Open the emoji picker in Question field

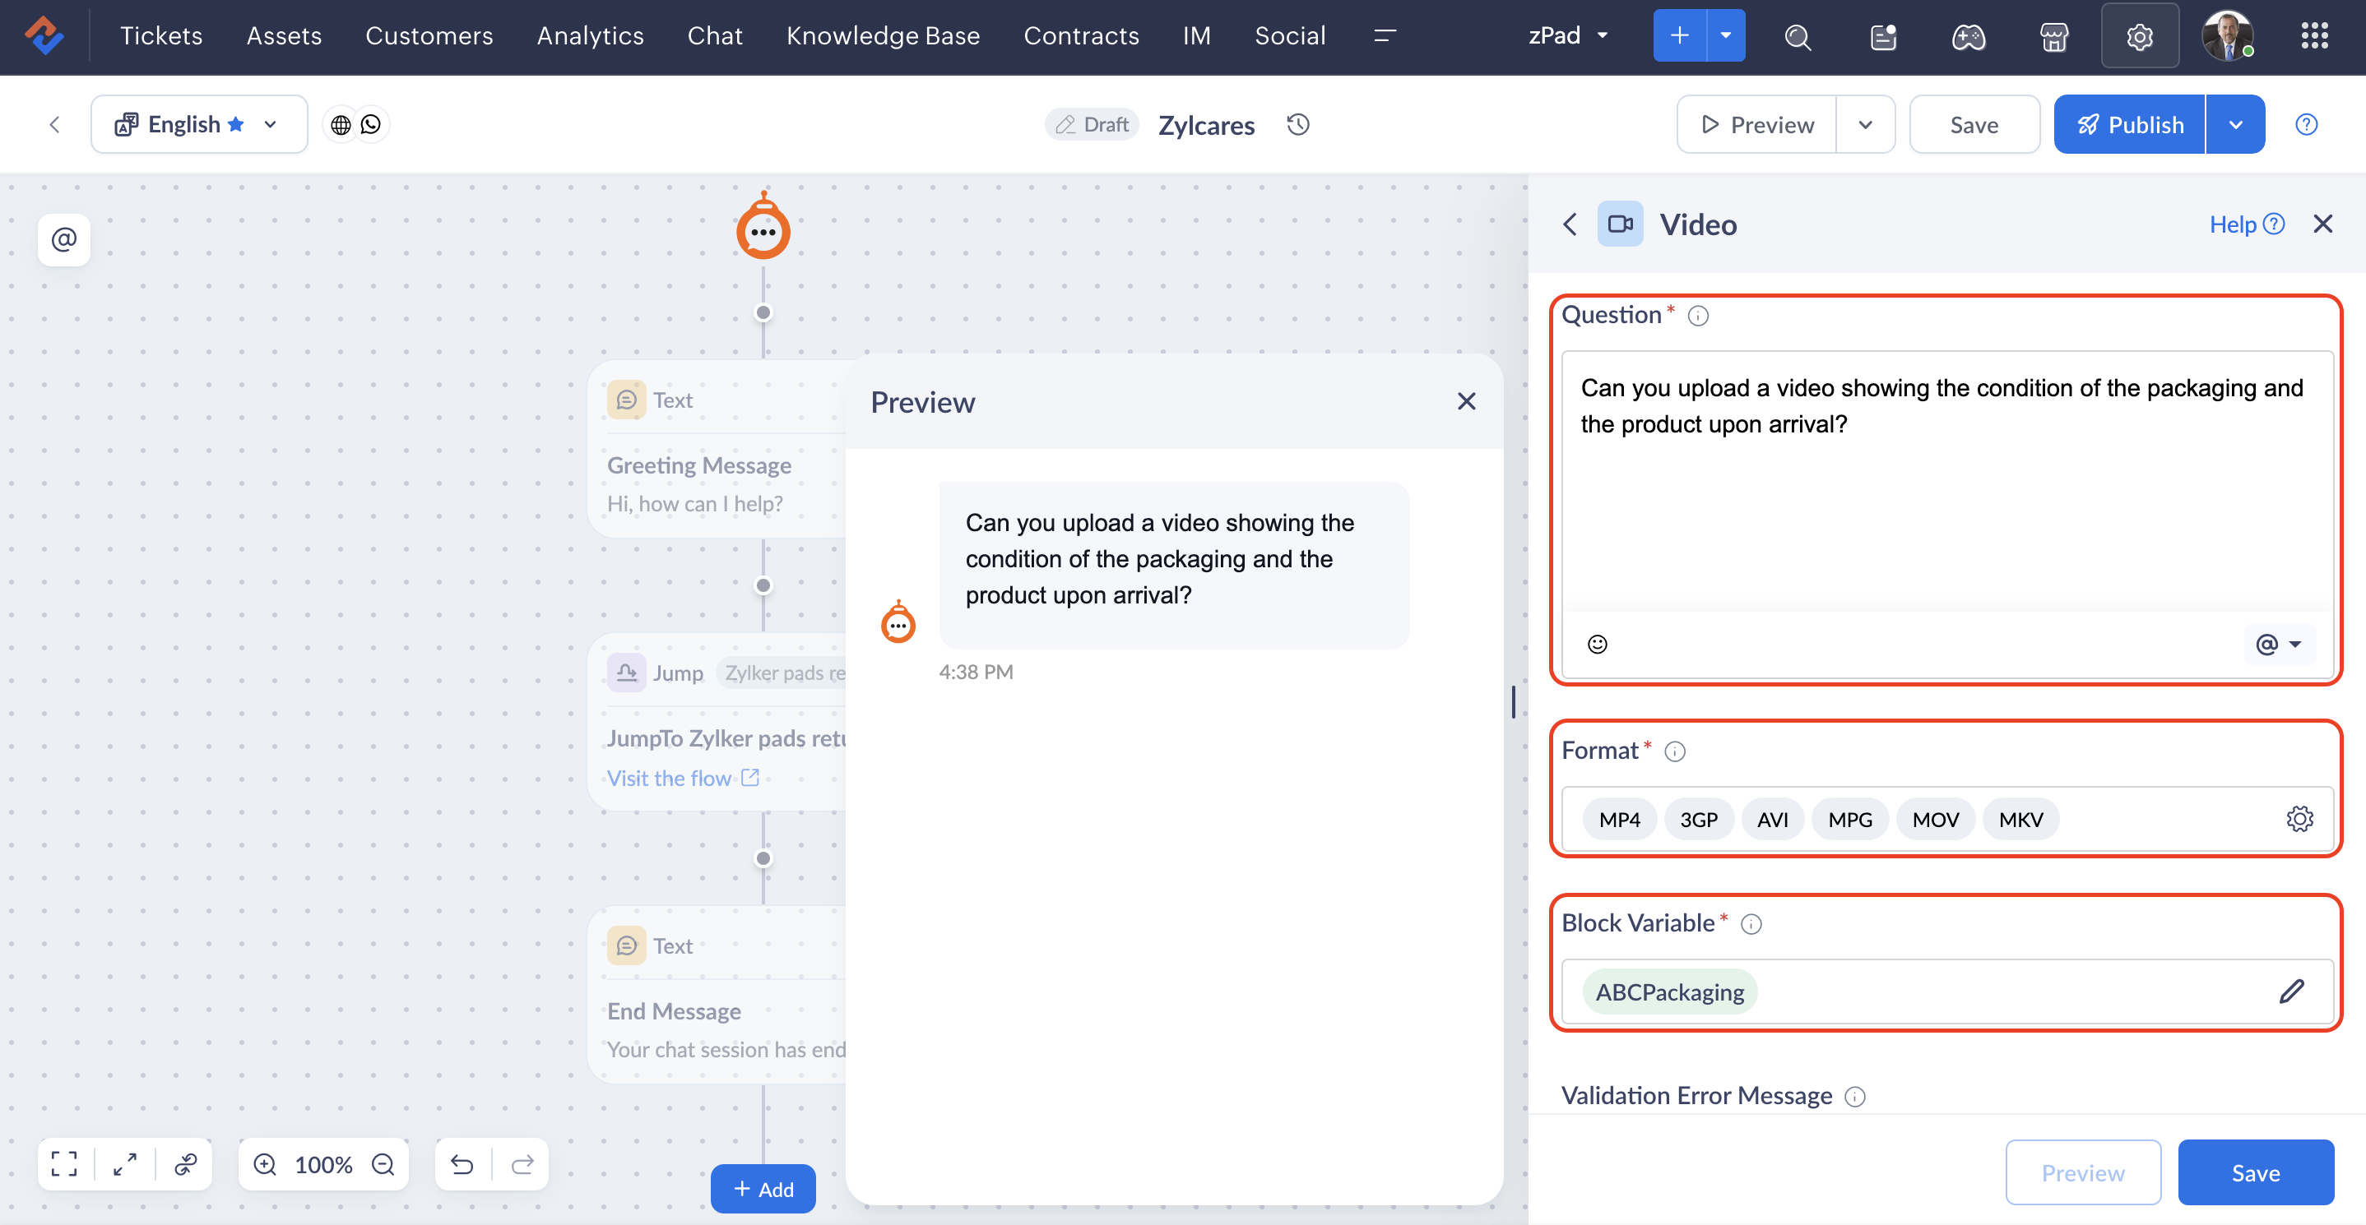pos(1598,645)
